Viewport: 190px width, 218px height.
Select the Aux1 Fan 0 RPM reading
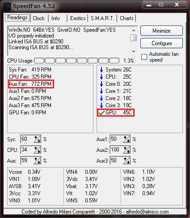click(x=27, y=91)
